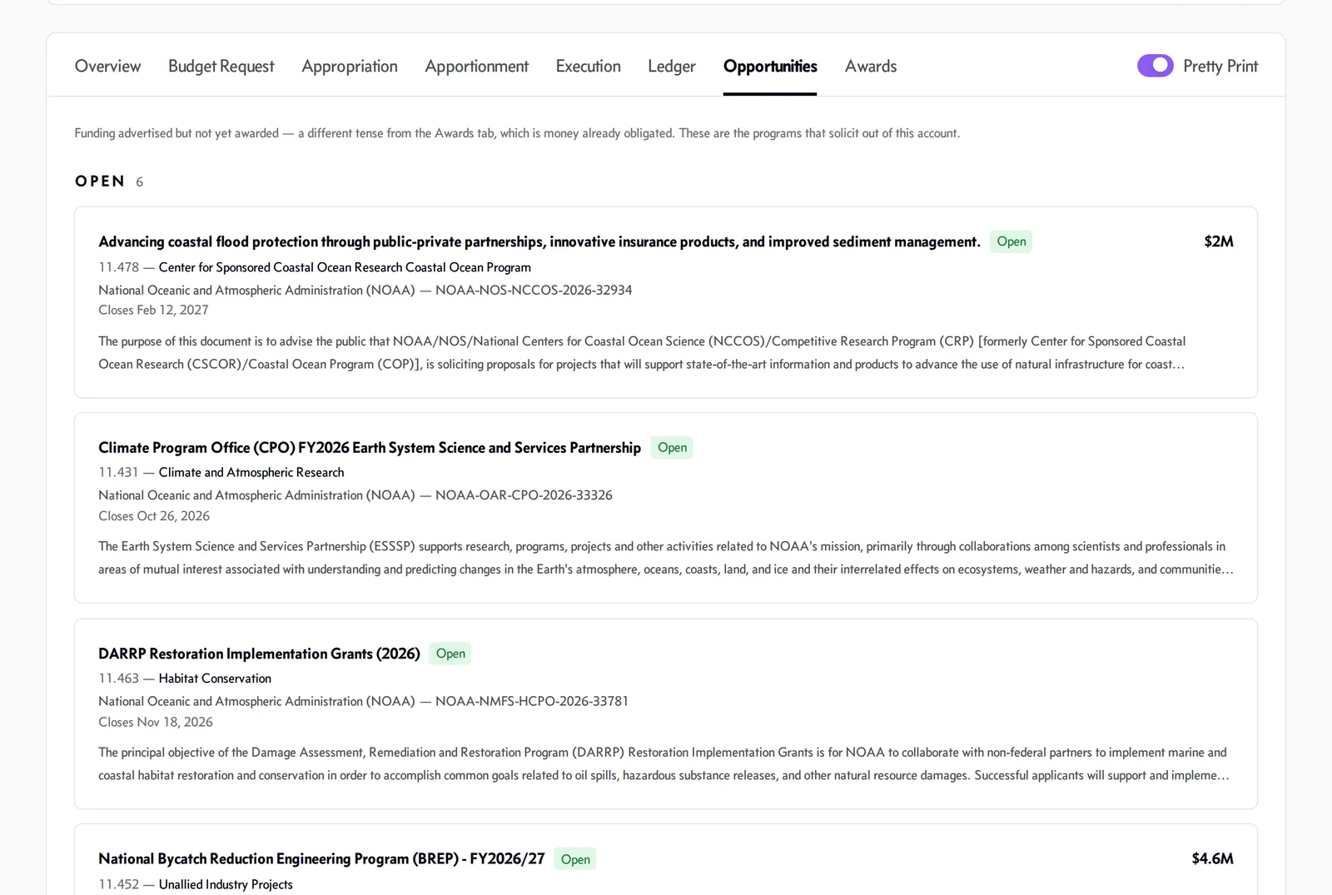
Task: Switch to the Ledger tab
Action: coord(671,66)
